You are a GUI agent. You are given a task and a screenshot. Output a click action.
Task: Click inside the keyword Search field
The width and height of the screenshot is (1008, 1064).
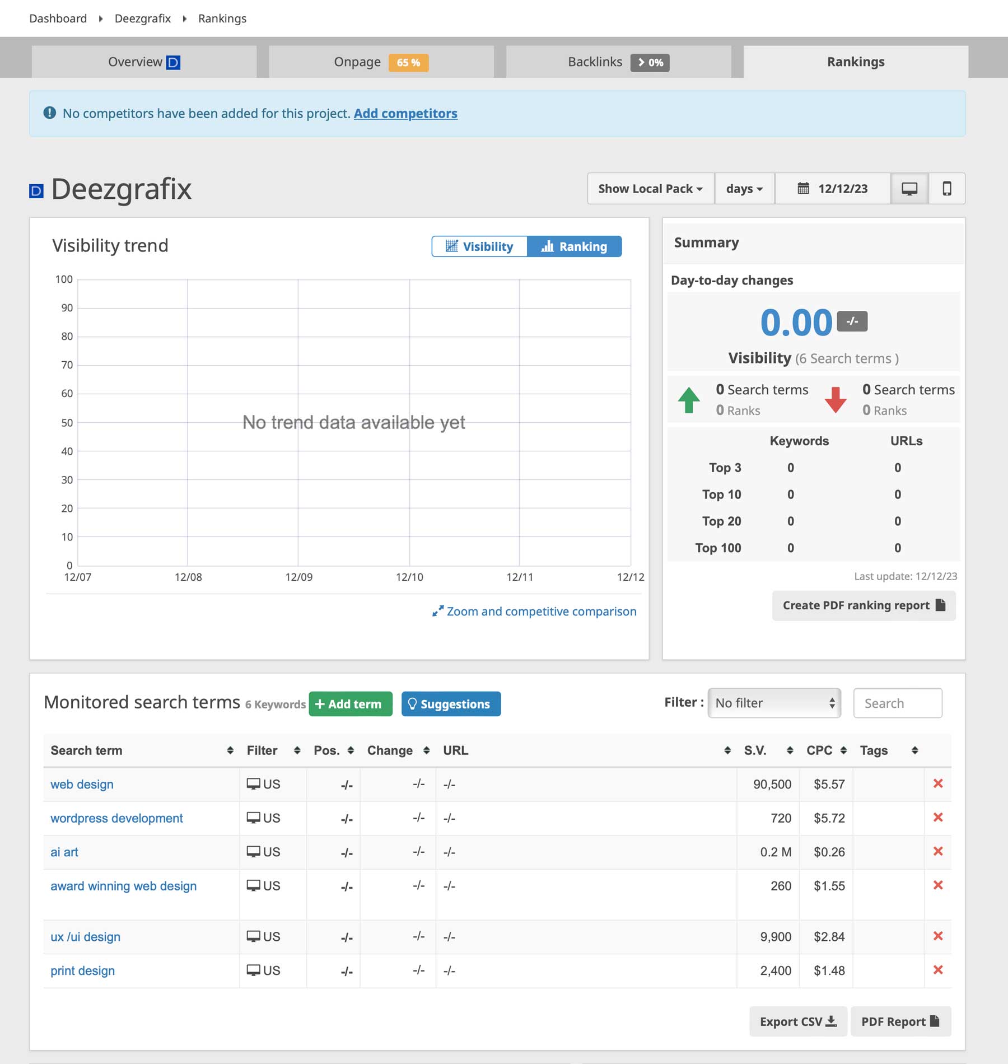click(897, 703)
